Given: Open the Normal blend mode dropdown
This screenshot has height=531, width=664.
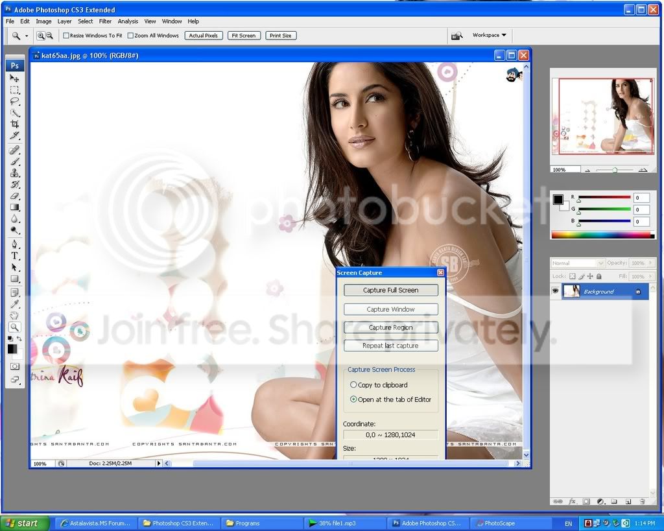Looking at the screenshot, I should click(578, 263).
